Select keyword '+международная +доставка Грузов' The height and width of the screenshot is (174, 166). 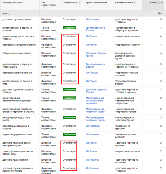click(x=125, y=119)
